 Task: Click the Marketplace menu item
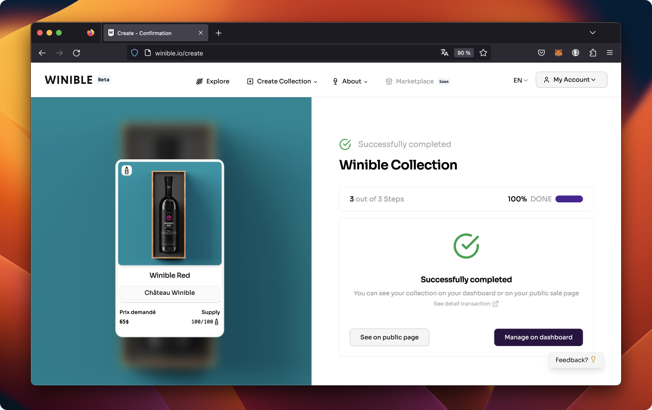(410, 82)
